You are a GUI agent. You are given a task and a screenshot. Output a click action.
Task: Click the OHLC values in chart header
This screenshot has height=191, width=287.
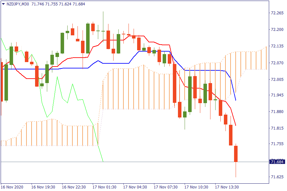pos(58,4)
